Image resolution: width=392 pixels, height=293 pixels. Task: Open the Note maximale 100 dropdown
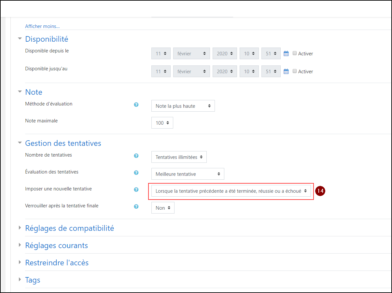click(162, 123)
